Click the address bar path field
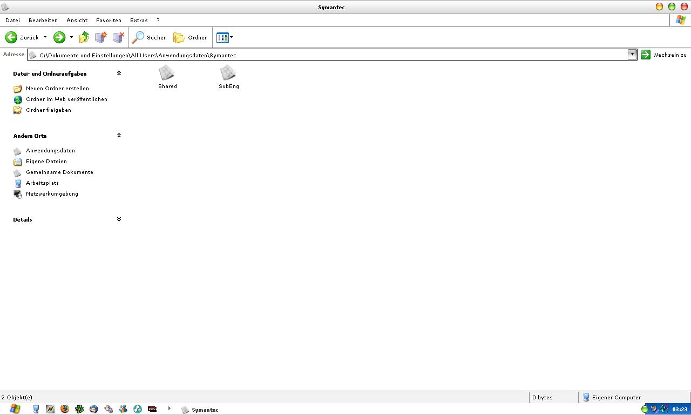The height and width of the screenshot is (415, 691). (x=327, y=55)
